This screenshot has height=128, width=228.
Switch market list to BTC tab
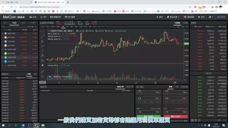point(23,23)
